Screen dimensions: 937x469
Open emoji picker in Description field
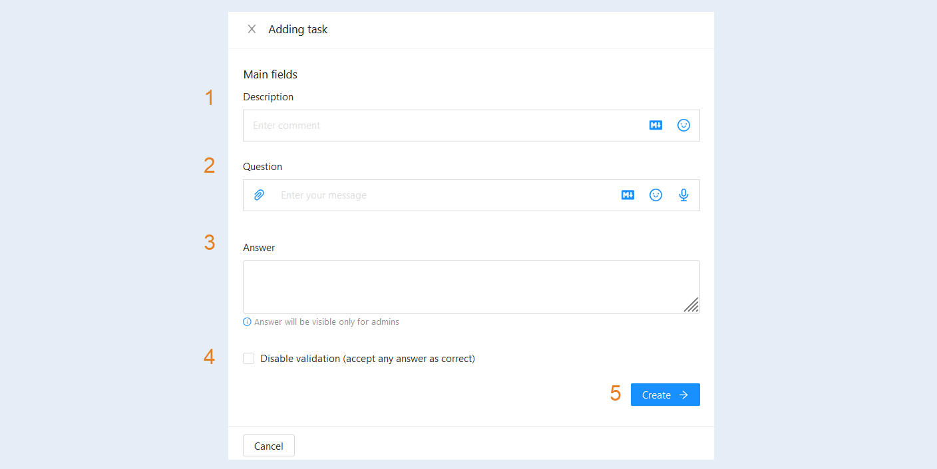pyautogui.click(x=683, y=125)
